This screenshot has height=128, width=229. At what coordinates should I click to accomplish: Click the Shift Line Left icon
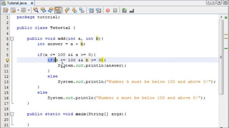pos(91,10)
